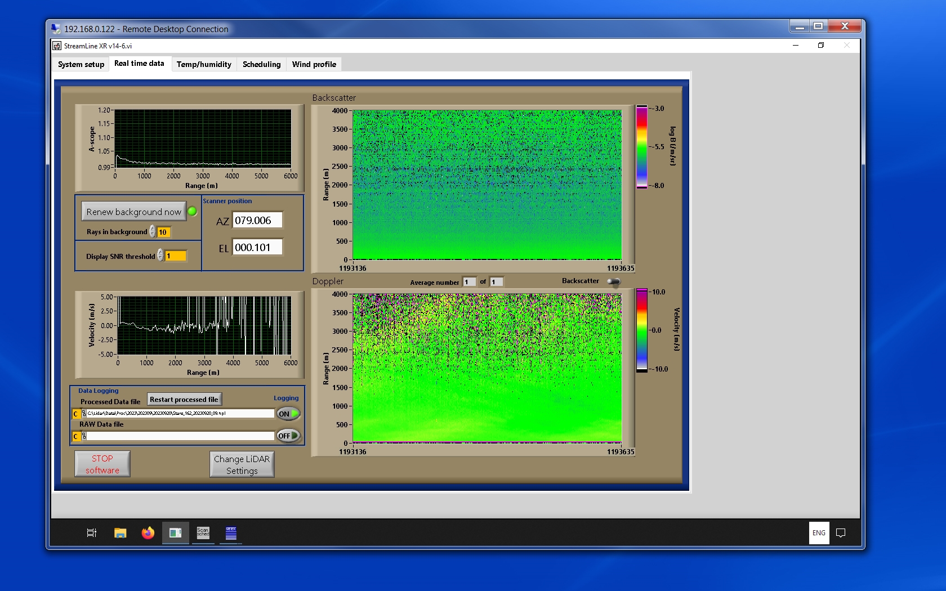Switch to the Wind profile tab

[x=314, y=64]
